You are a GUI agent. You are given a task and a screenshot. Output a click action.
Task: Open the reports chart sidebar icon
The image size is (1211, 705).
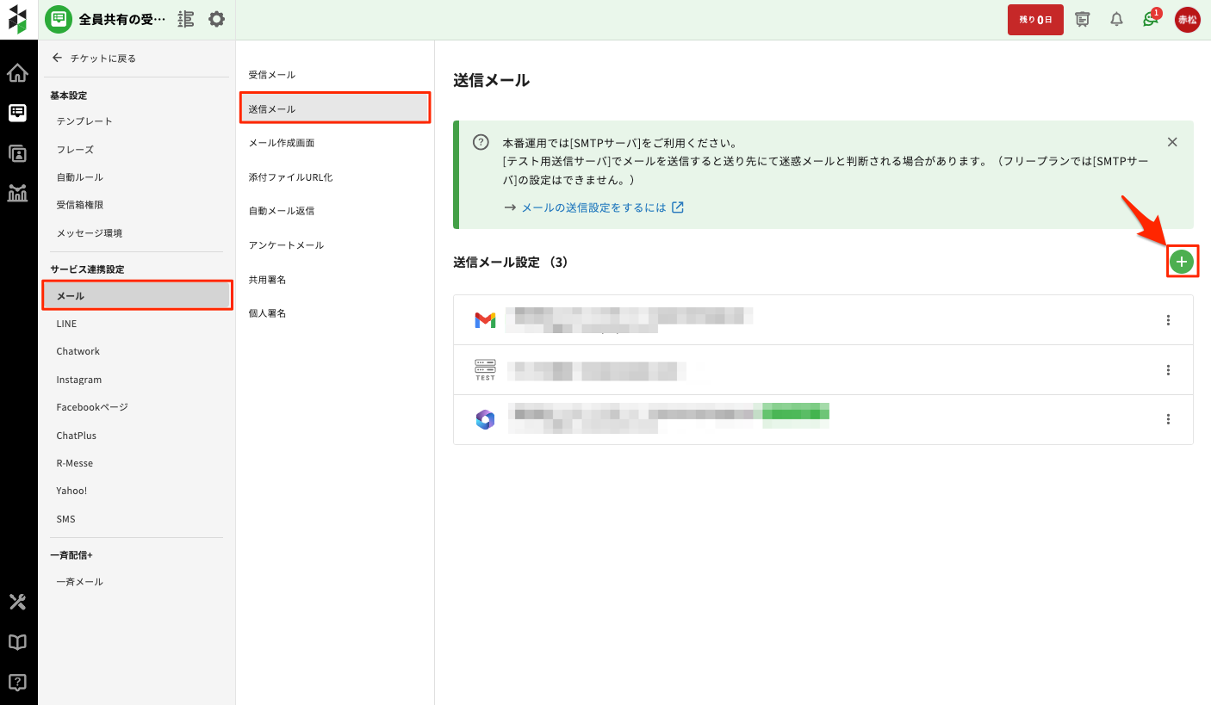click(17, 193)
